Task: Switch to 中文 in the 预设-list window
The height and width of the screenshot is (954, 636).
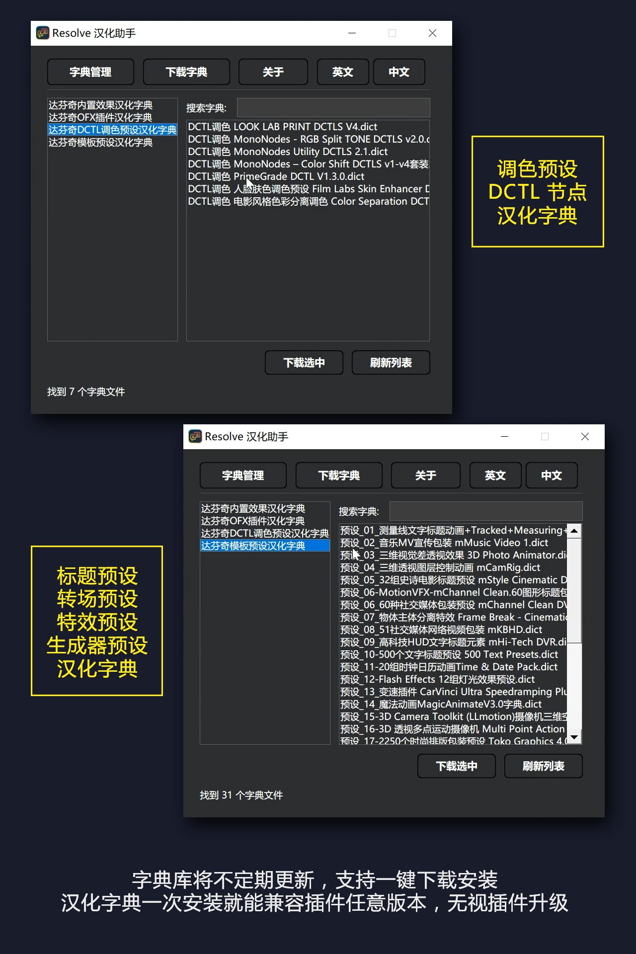Action: click(552, 476)
